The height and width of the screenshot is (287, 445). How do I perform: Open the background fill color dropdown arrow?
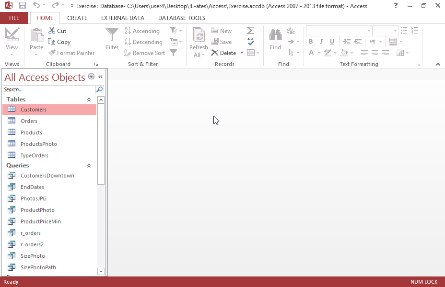(x=351, y=53)
